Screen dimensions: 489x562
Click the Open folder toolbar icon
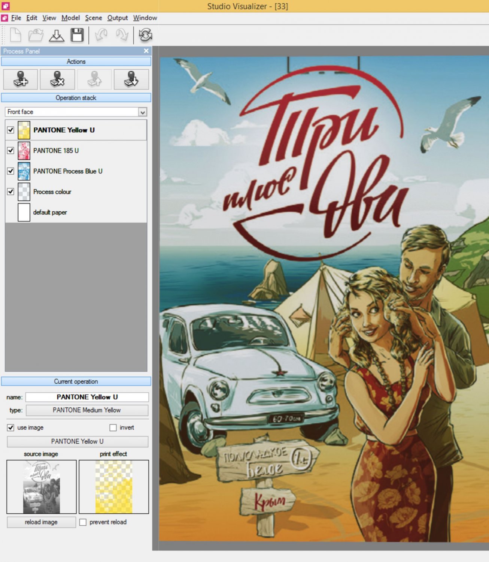36,35
